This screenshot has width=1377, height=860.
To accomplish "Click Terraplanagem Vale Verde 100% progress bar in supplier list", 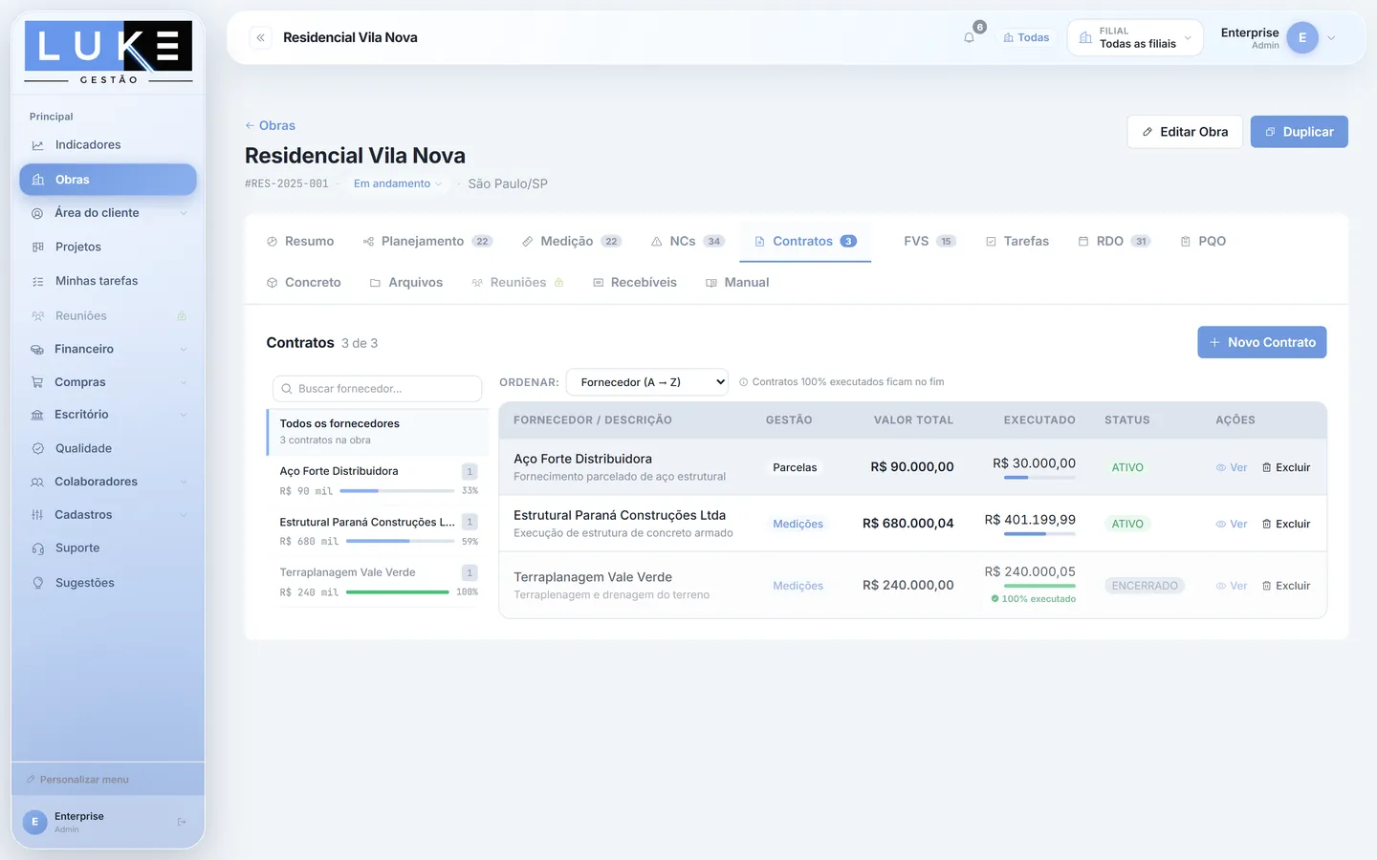I will pos(397,592).
